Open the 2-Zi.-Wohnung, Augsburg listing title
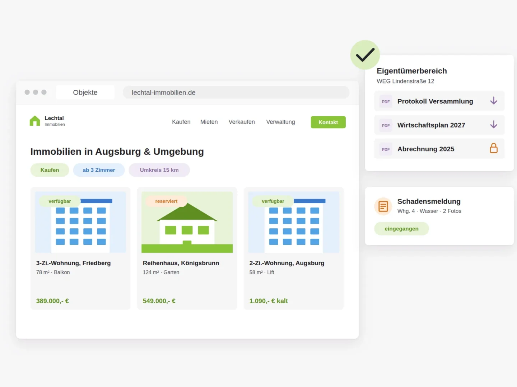Image resolution: width=517 pixels, height=387 pixels. point(287,263)
